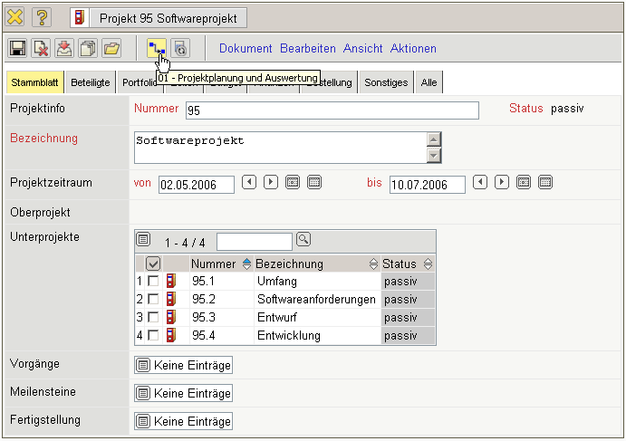The width and height of the screenshot is (626, 441).
Task: Open project icon of subproject 95.3 Entwurf
Action: point(170,317)
